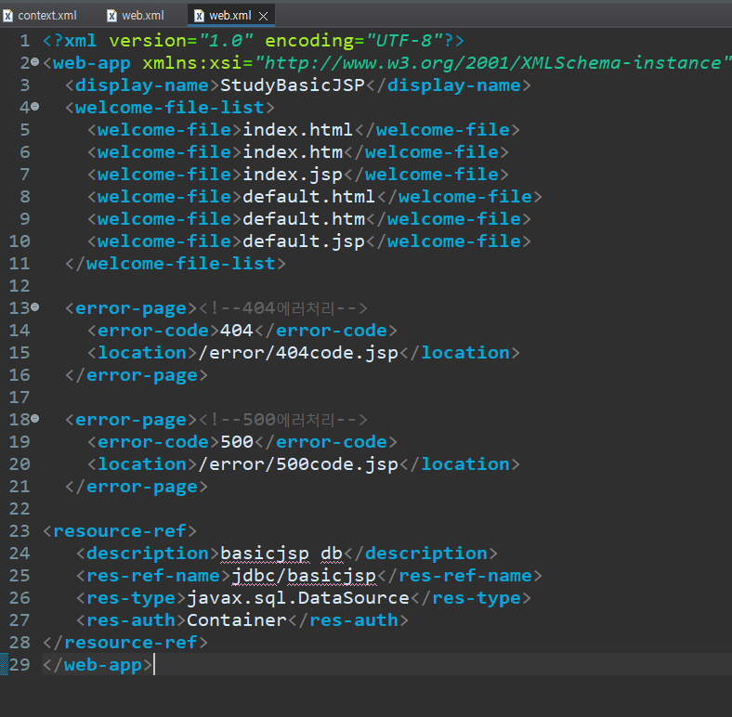Click the display-name opening tag
The width and height of the screenshot is (732, 717).
142,85
